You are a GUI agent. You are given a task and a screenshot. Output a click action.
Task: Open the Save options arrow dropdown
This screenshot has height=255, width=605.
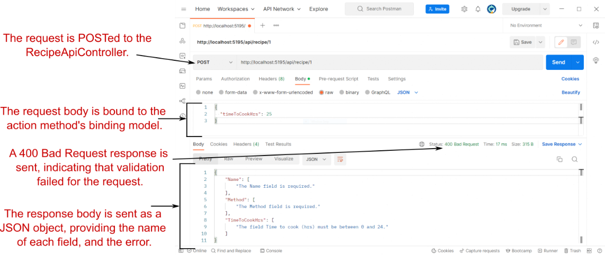540,42
